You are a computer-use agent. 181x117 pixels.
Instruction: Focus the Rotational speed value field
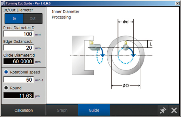coord(19,79)
